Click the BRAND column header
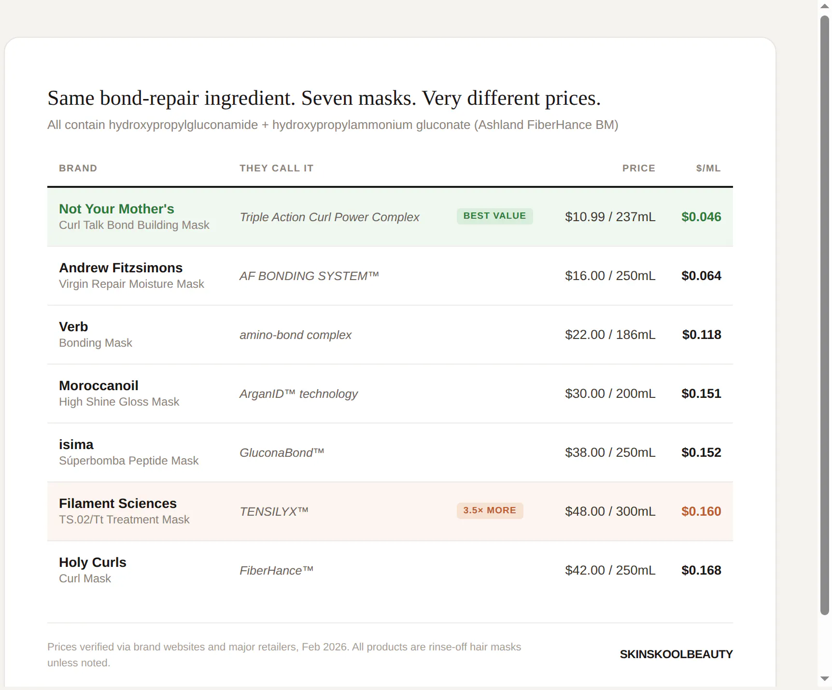Screen dimensions: 832x690 pos(78,168)
